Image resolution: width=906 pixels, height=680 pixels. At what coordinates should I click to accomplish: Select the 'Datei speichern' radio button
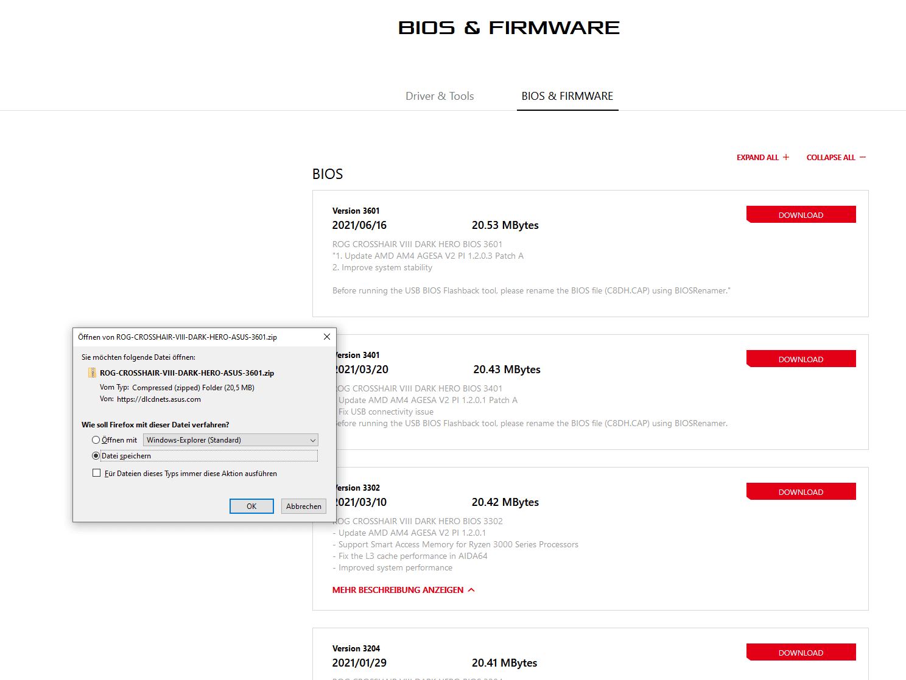[x=96, y=456]
